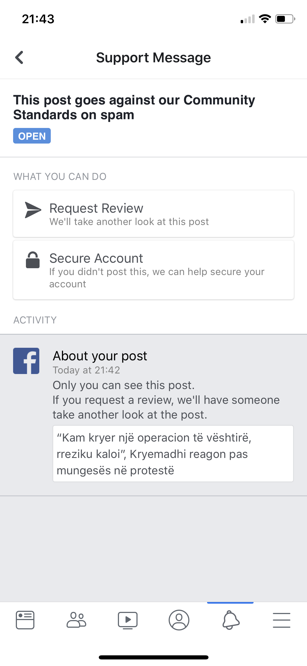This screenshot has width=307, height=666.
Task: Tap the back arrow in header
Action: click(x=19, y=57)
